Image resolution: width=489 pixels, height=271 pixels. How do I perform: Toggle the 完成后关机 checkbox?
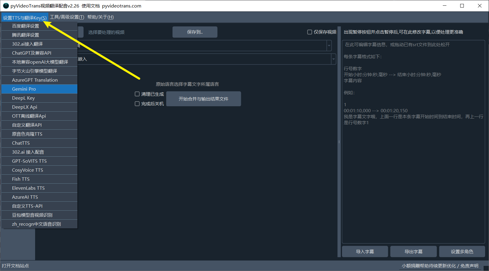click(137, 104)
